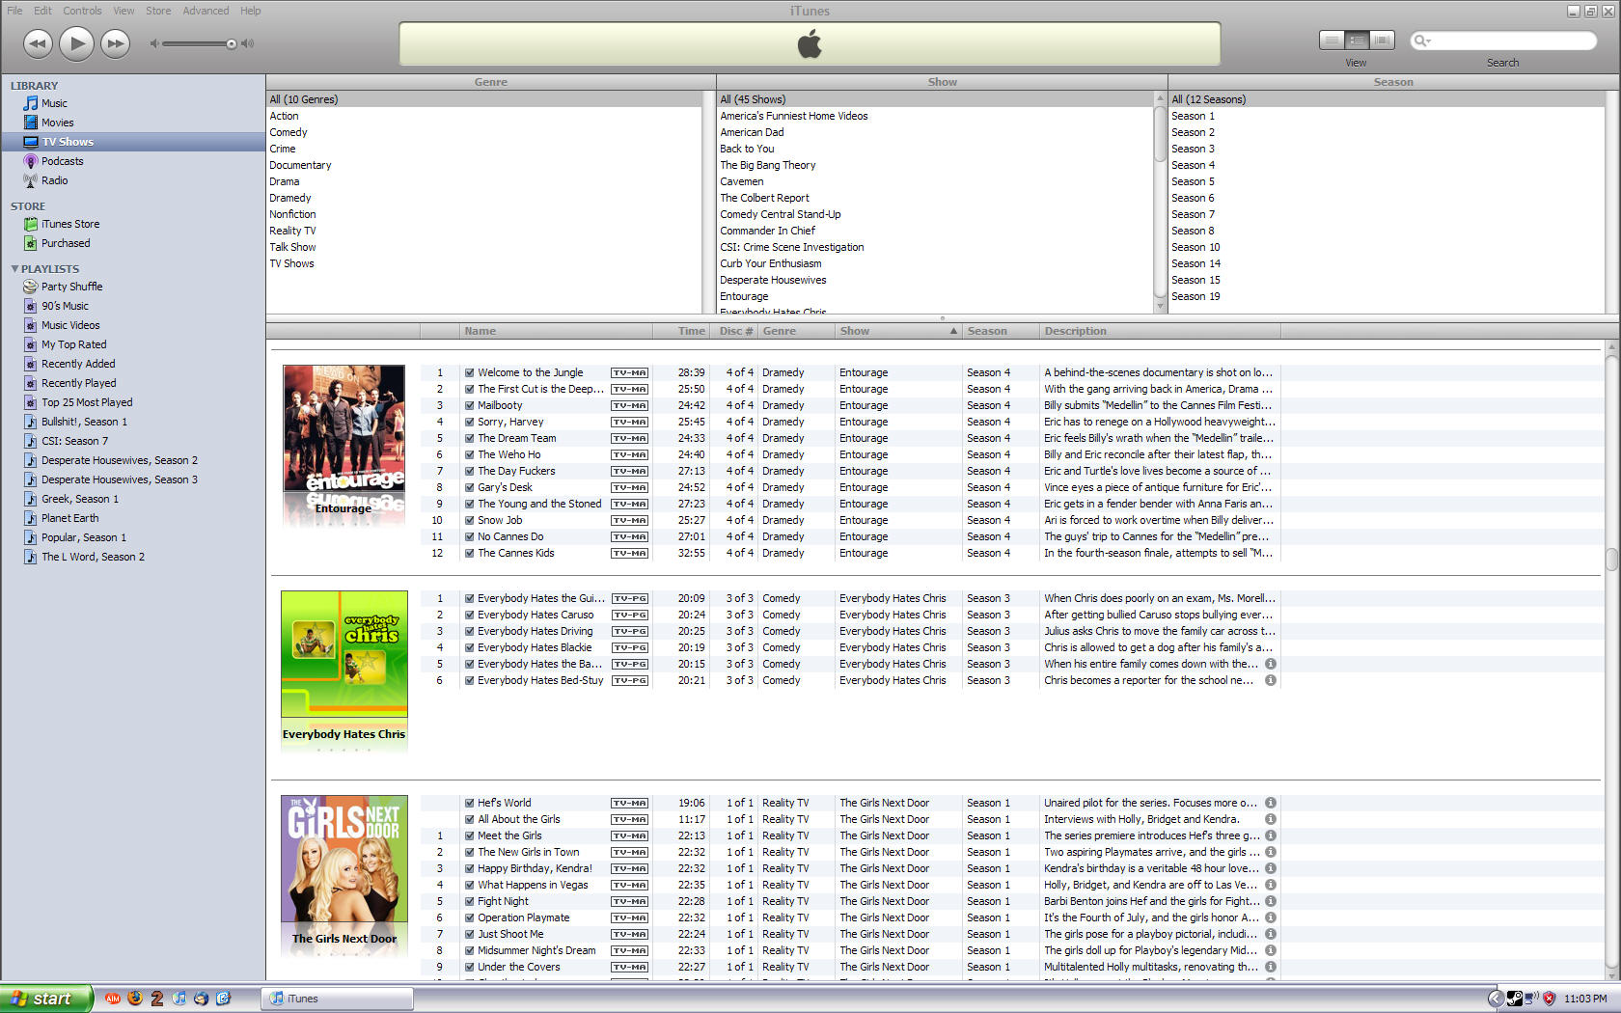Click the Next track fast-forward button
The height and width of the screenshot is (1013, 1621).
point(115,43)
